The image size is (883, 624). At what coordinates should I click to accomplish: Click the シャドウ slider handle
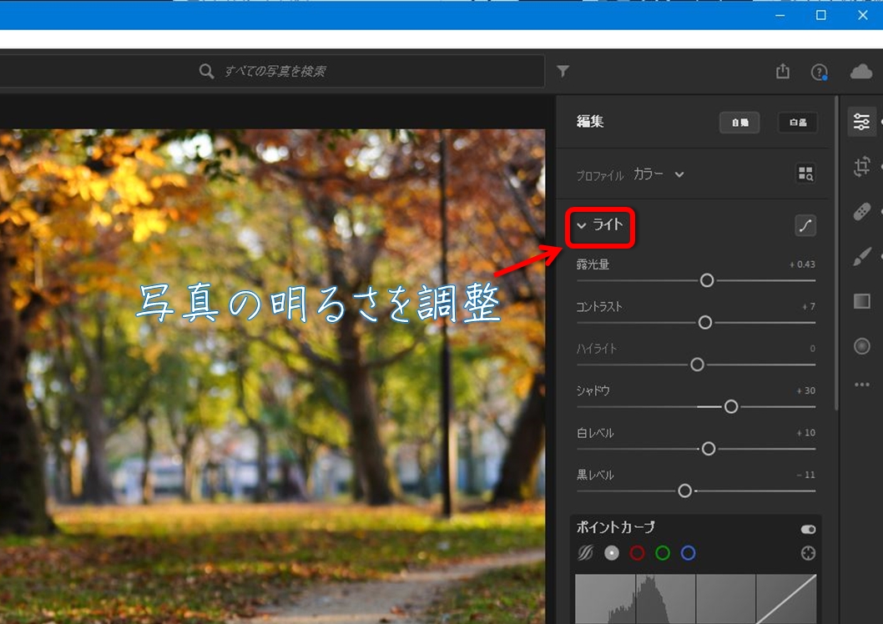point(731,406)
